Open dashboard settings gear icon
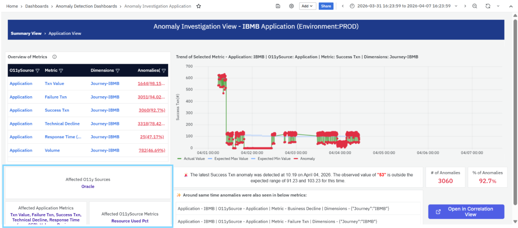Image resolution: width=518 pixels, height=228 pixels. pyautogui.click(x=292, y=6)
